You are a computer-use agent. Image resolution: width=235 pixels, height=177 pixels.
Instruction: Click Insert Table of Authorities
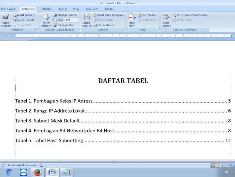tap(190, 15)
